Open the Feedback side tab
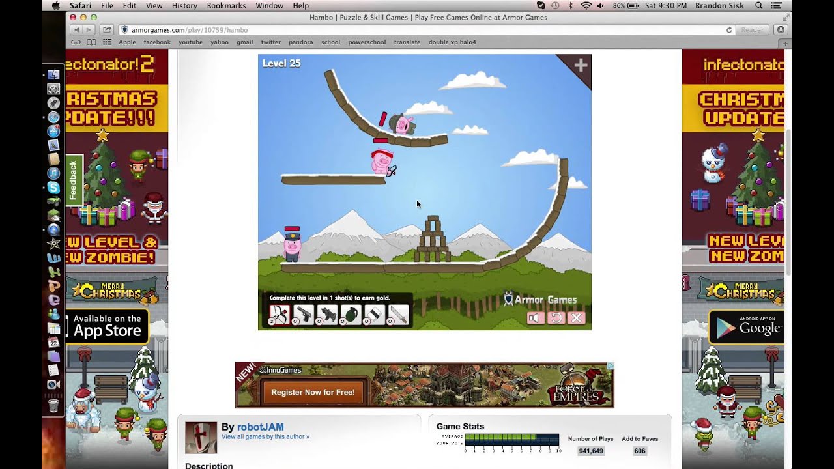The width and height of the screenshot is (834, 469). [x=74, y=180]
